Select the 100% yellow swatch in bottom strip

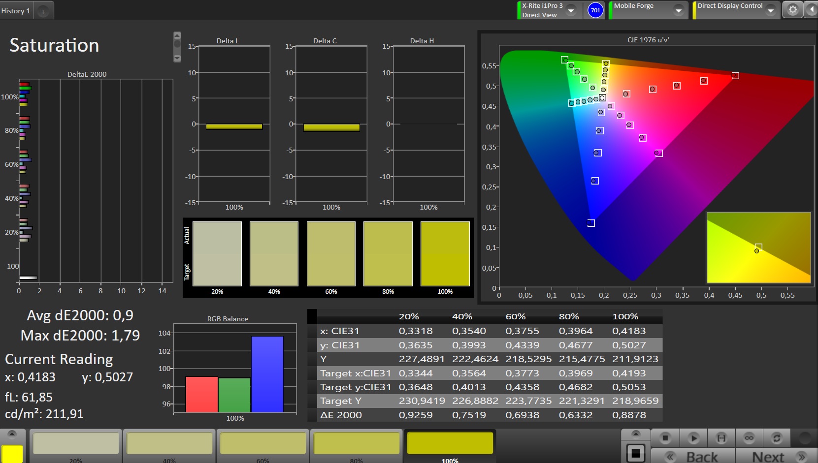tap(450, 444)
